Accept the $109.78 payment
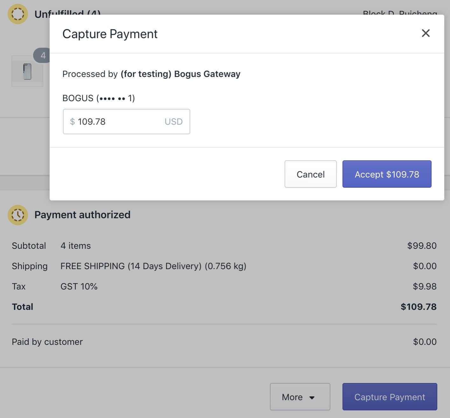The image size is (450, 418). pyautogui.click(x=386, y=174)
